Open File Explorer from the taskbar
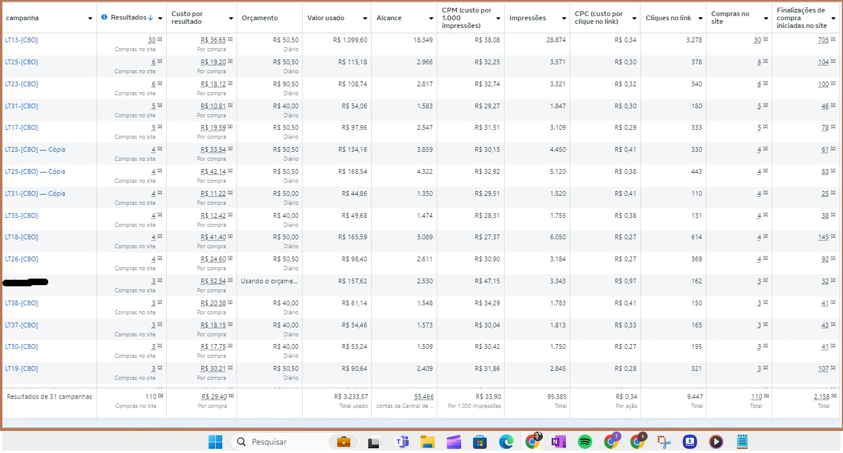 coord(427,442)
